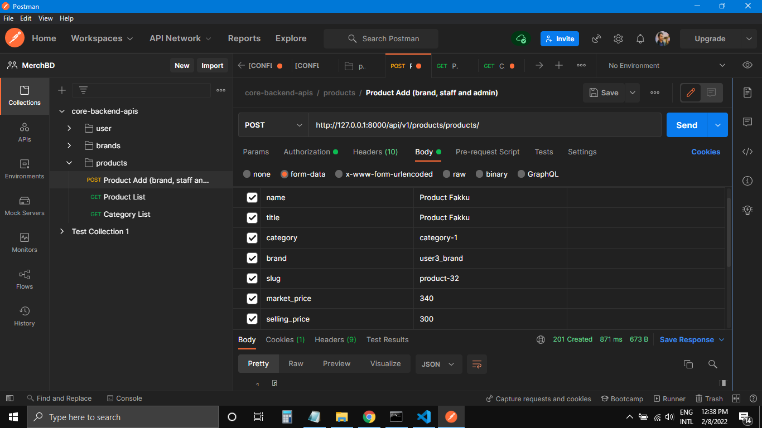
Task: Select the raw body type
Action: tap(454, 174)
